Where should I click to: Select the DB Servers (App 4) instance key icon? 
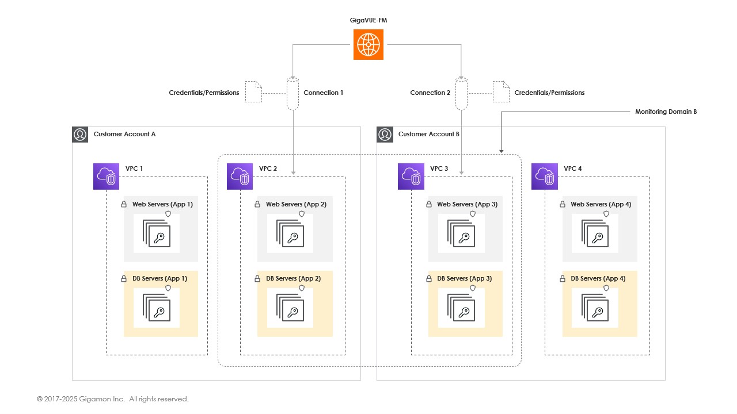click(x=595, y=308)
